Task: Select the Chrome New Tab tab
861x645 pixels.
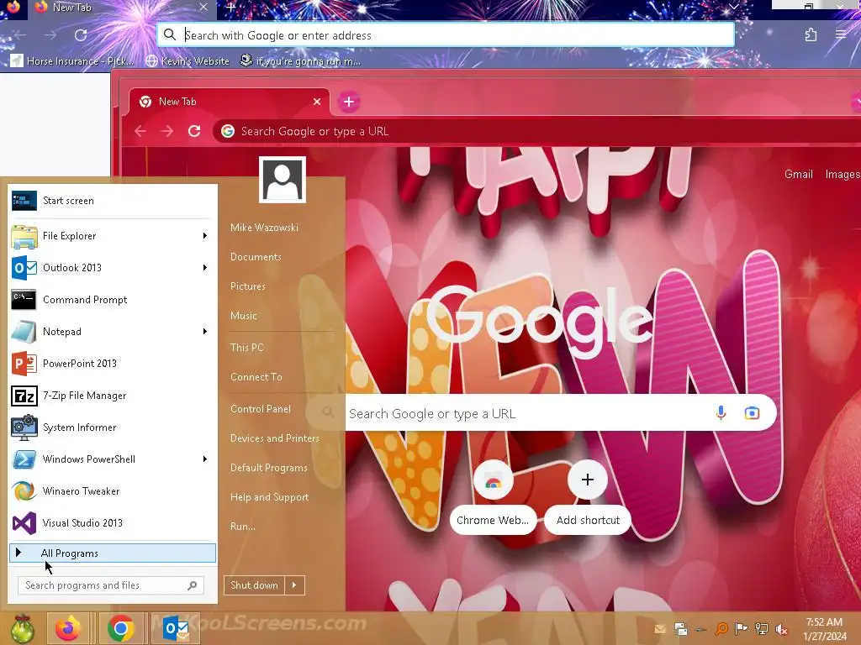Action: [x=230, y=102]
